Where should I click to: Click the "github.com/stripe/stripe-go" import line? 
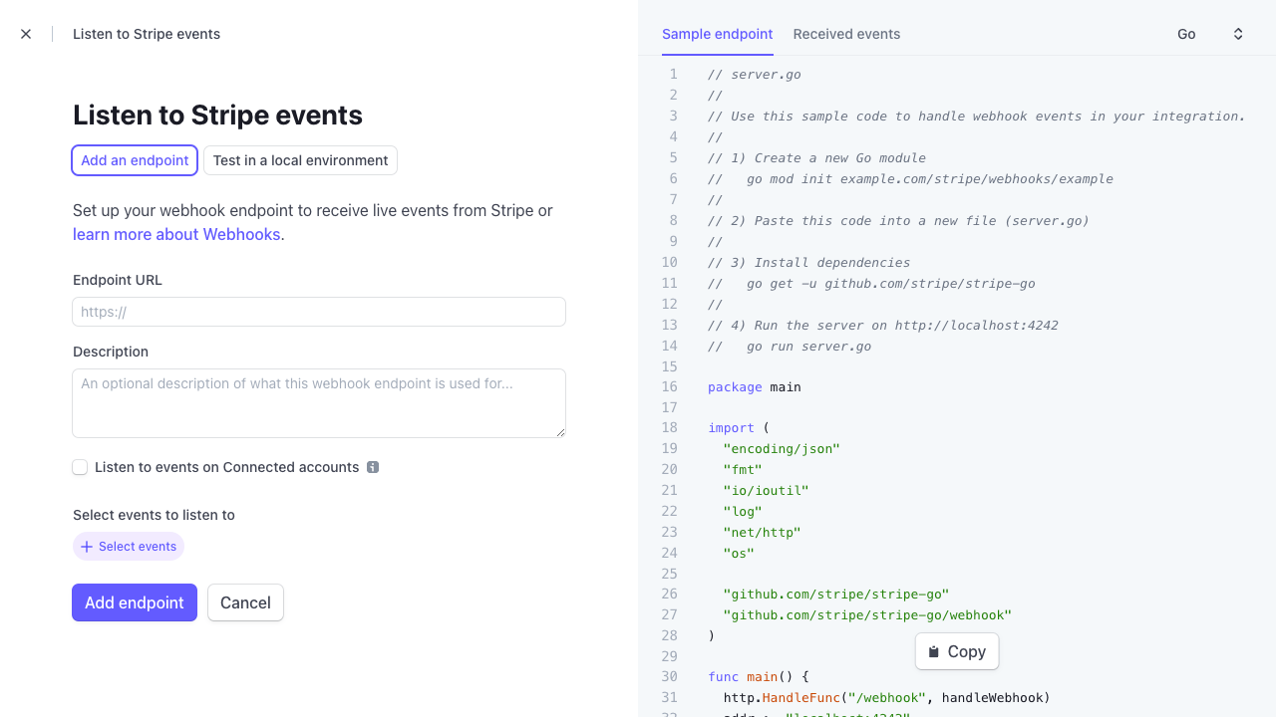coord(836,595)
